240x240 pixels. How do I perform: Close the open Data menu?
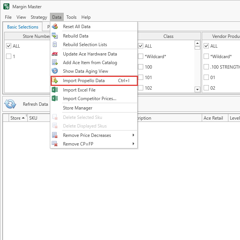point(57,17)
